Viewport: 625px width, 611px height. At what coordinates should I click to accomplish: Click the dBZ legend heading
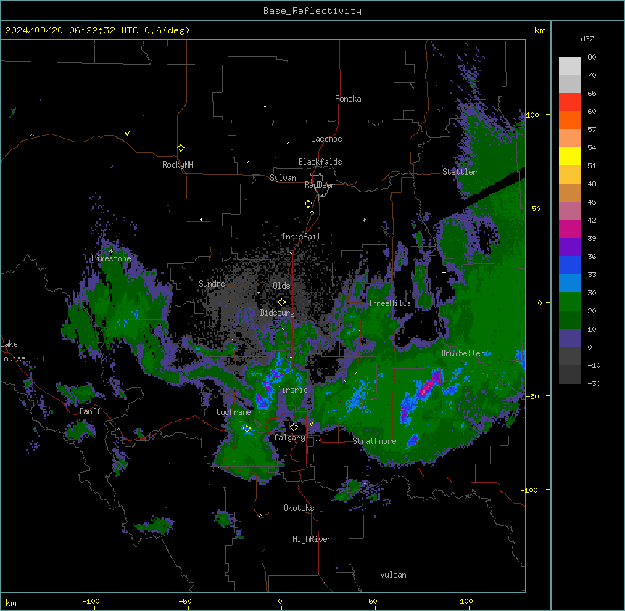(x=587, y=38)
